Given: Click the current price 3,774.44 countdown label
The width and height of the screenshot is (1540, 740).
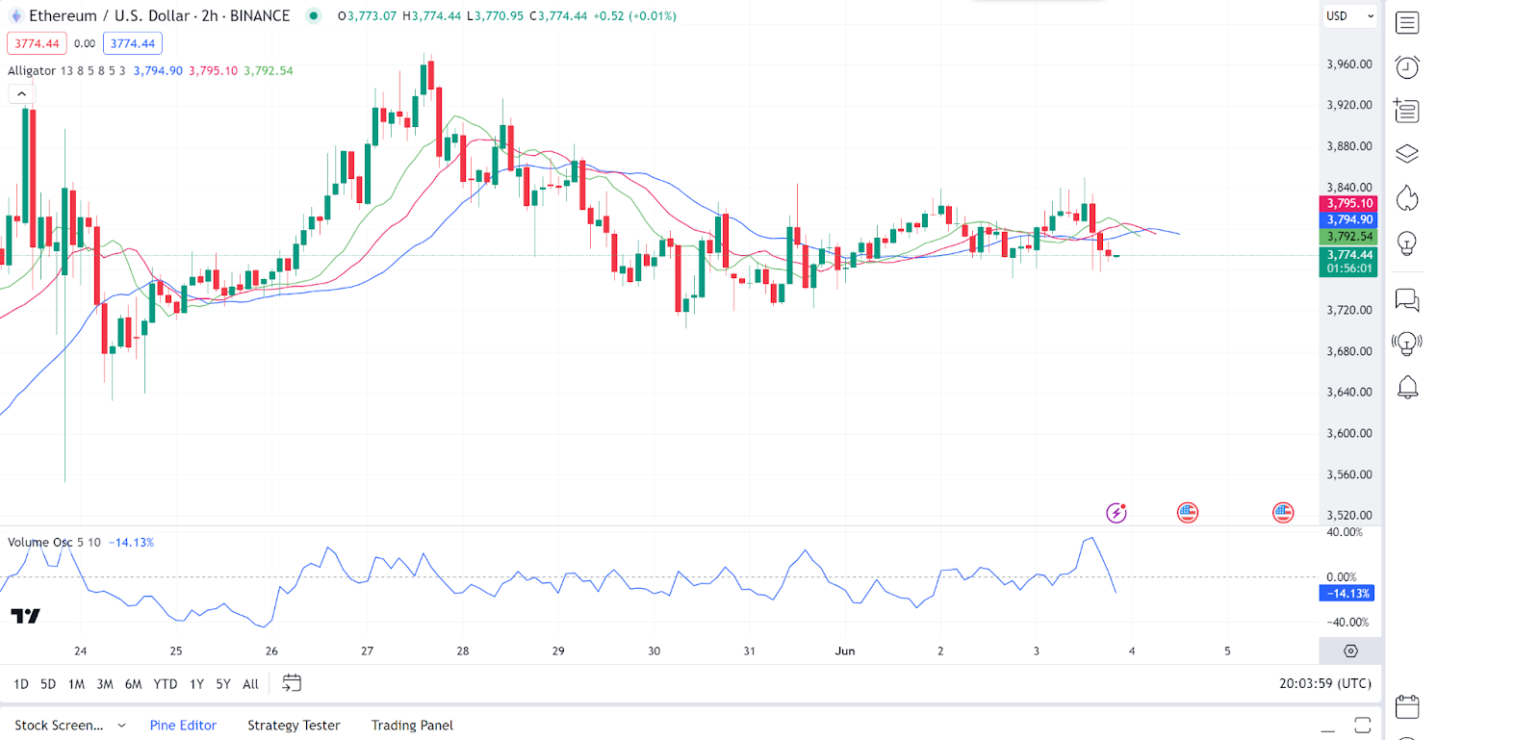Looking at the screenshot, I should (x=1348, y=262).
